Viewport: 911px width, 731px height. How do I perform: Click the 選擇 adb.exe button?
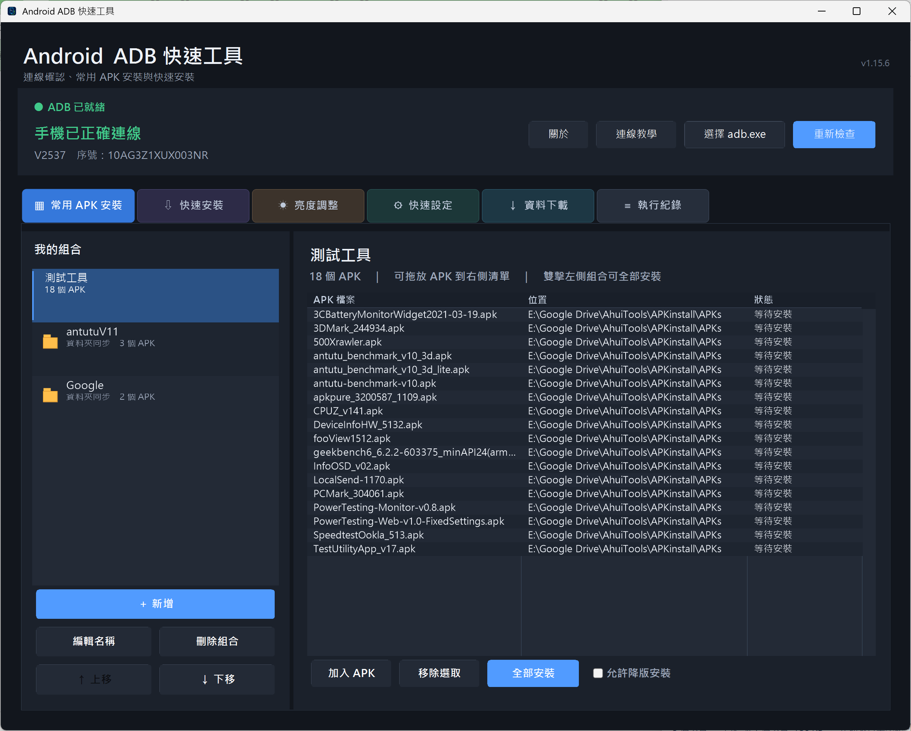(x=734, y=134)
